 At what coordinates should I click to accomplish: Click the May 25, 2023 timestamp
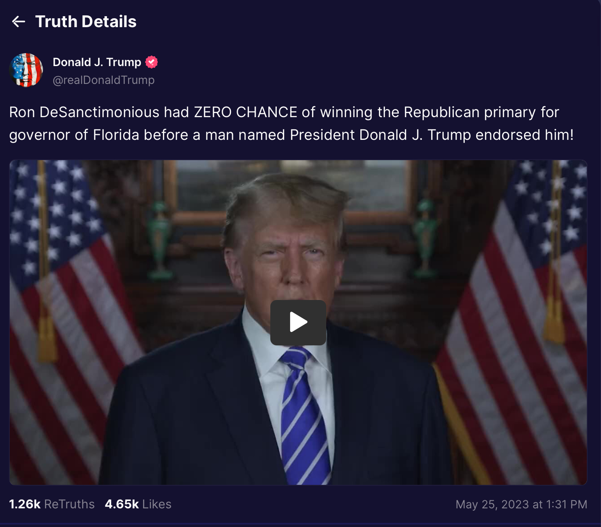tap(521, 504)
